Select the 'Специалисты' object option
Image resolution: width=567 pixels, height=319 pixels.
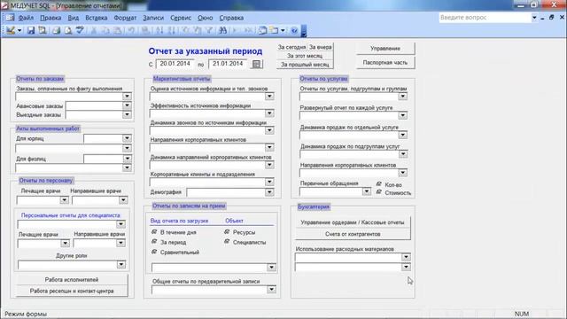227,242
